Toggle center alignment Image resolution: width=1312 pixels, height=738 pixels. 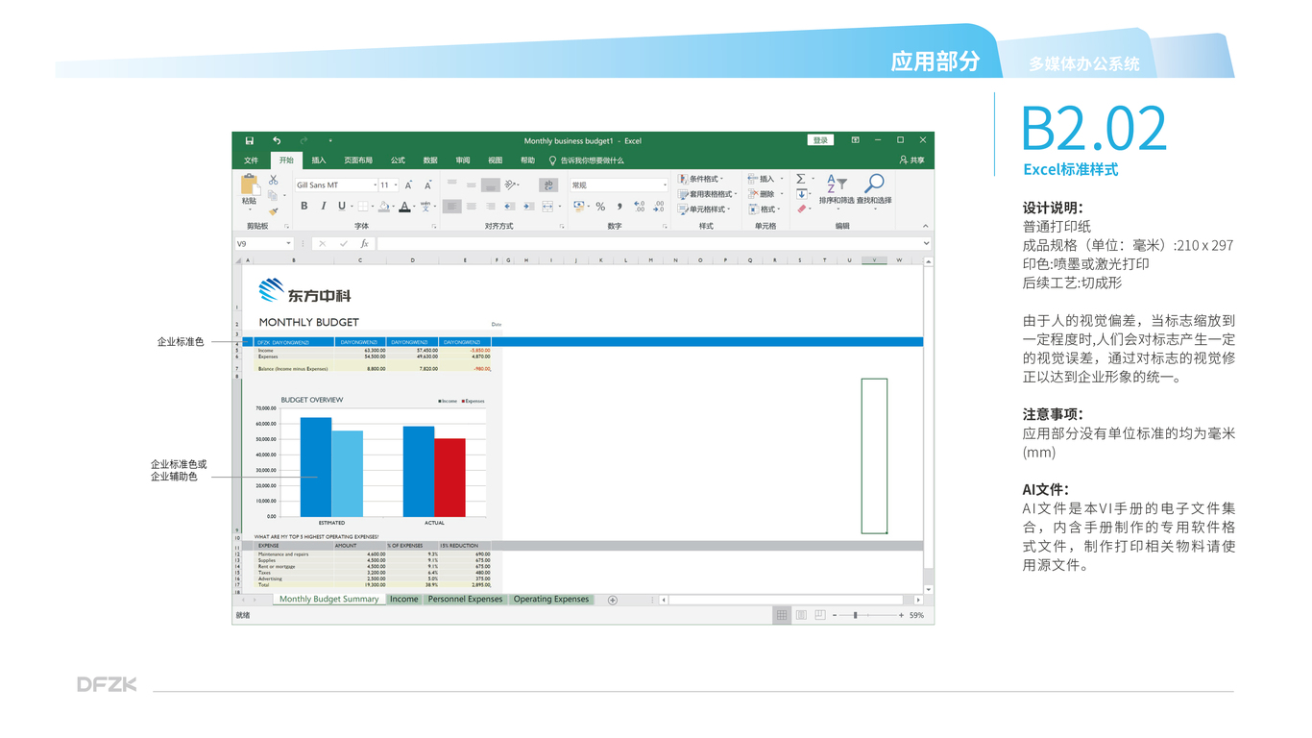pyautogui.click(x=471, y=206)
